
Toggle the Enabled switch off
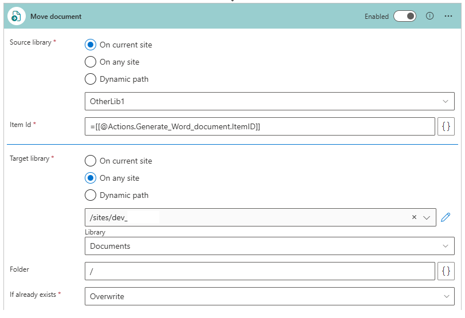pos(405,16)
